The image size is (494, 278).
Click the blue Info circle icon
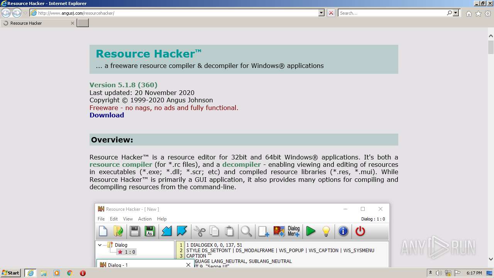click(343, 231)
